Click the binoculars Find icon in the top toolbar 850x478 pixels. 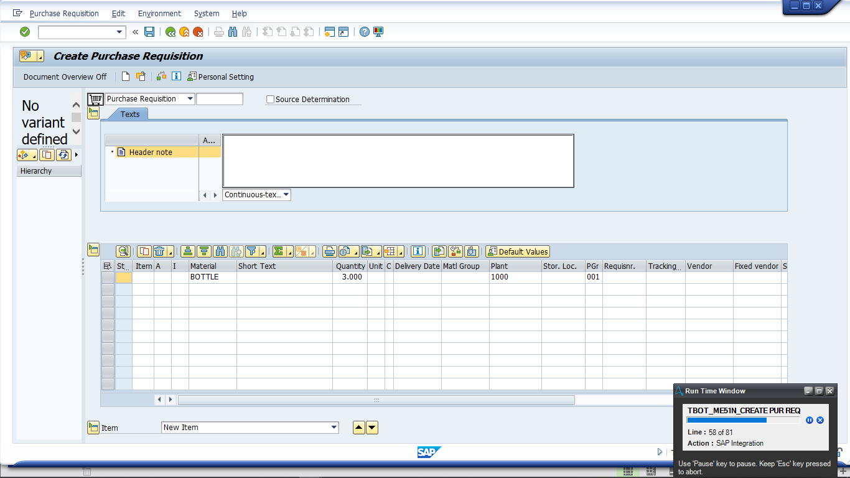coord(233,32)
